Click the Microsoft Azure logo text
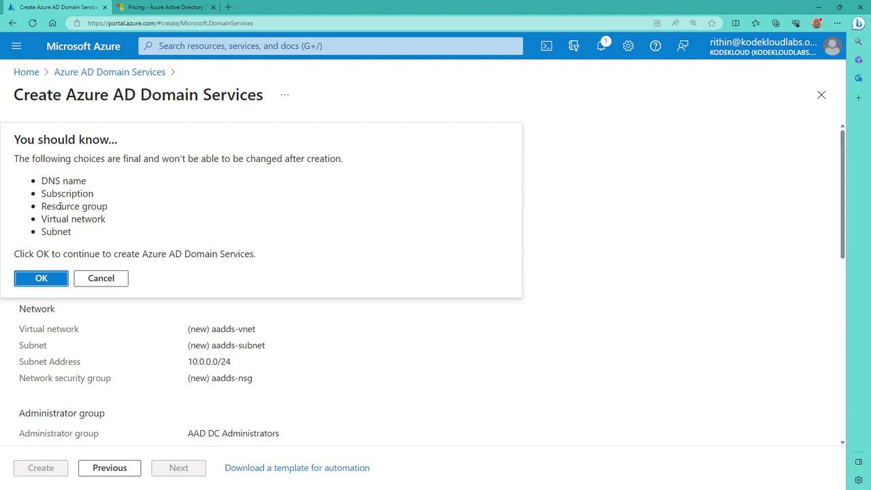 [83, 46]
